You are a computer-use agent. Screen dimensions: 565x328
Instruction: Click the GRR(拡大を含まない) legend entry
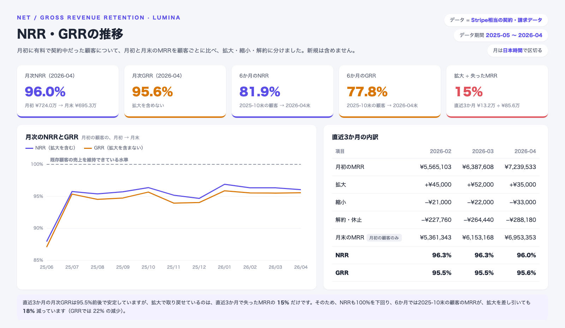[x=114, y=148]
